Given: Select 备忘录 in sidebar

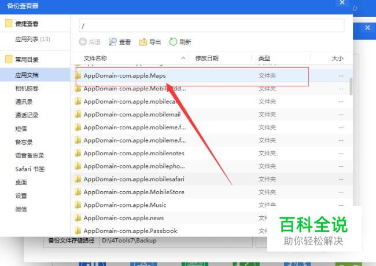Looking at the screenshot, I should (x=24, y=142).
